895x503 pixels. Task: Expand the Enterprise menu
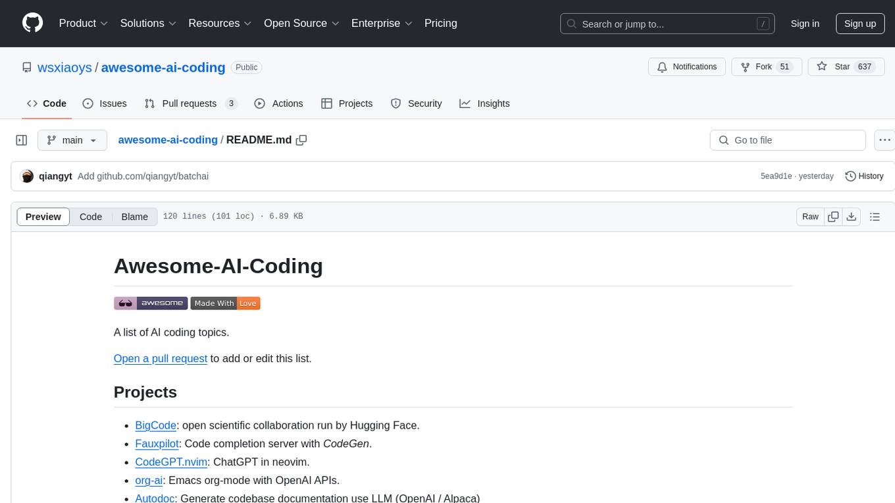pos(382,23)
